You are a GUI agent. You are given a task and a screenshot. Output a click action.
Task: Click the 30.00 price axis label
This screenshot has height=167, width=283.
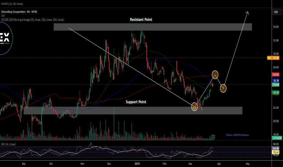276,54
